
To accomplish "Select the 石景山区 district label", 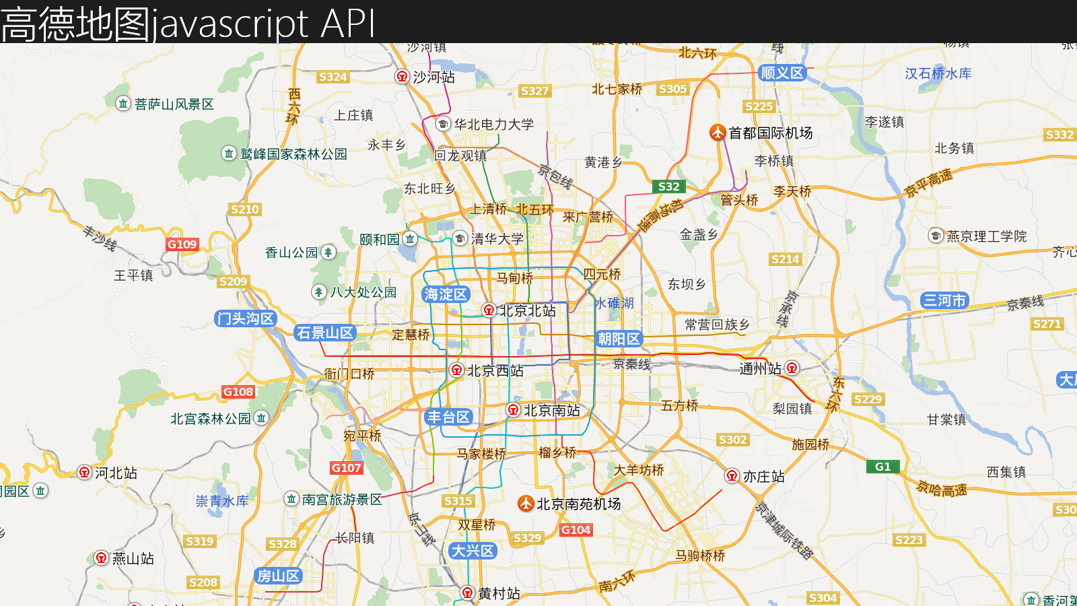I will point(325,333).
